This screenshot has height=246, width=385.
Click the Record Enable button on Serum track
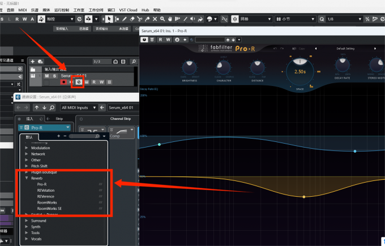[63, 82]
